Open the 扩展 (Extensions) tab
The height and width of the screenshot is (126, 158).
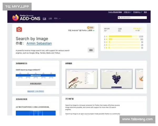click(x=44, y=19)
